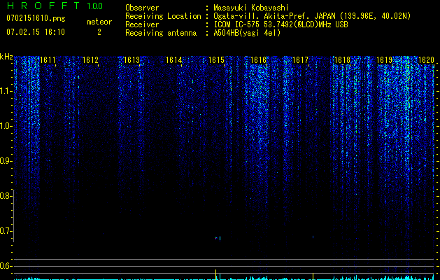Click the 1618 time marker
The width and height of the screenshot is (440, 280).
tap(343, 59)
